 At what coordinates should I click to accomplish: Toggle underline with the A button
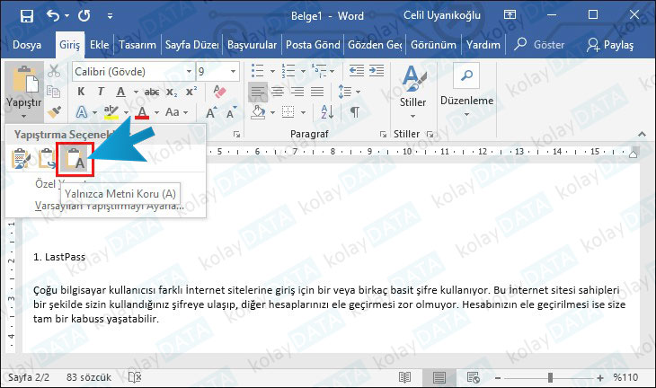point(121,92)
